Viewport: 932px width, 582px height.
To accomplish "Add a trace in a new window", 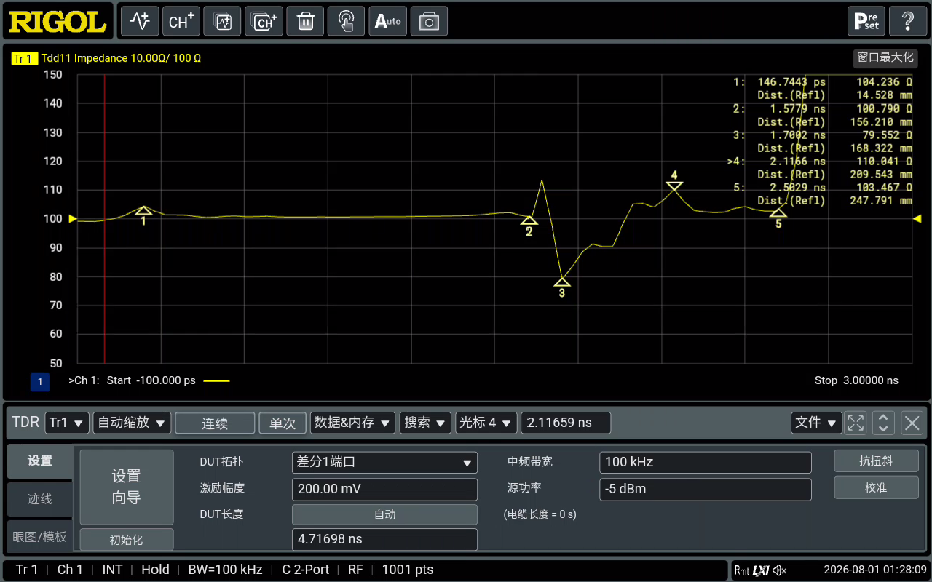I will coord(222,21).
